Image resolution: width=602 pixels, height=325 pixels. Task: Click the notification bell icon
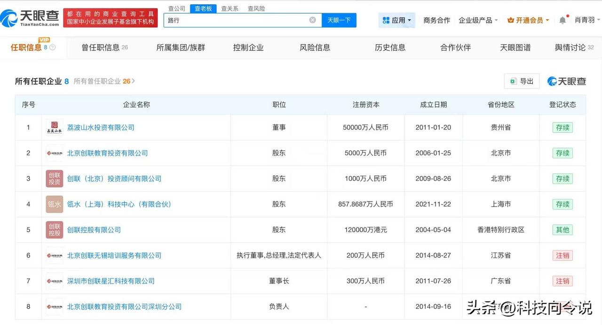(563, 20)
